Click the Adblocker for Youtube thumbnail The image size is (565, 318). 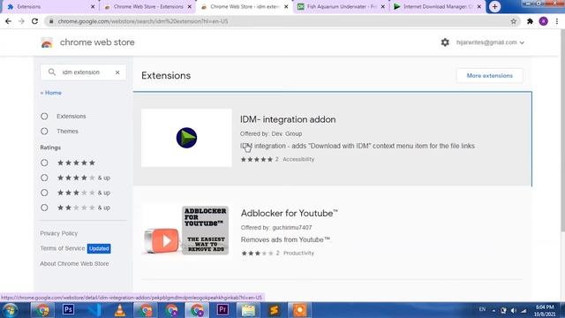[x=186, y=231]
